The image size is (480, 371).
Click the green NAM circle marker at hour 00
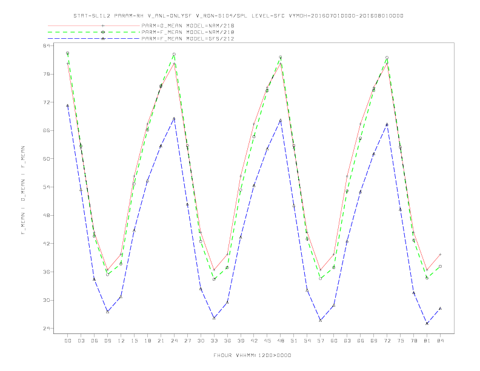68,53
